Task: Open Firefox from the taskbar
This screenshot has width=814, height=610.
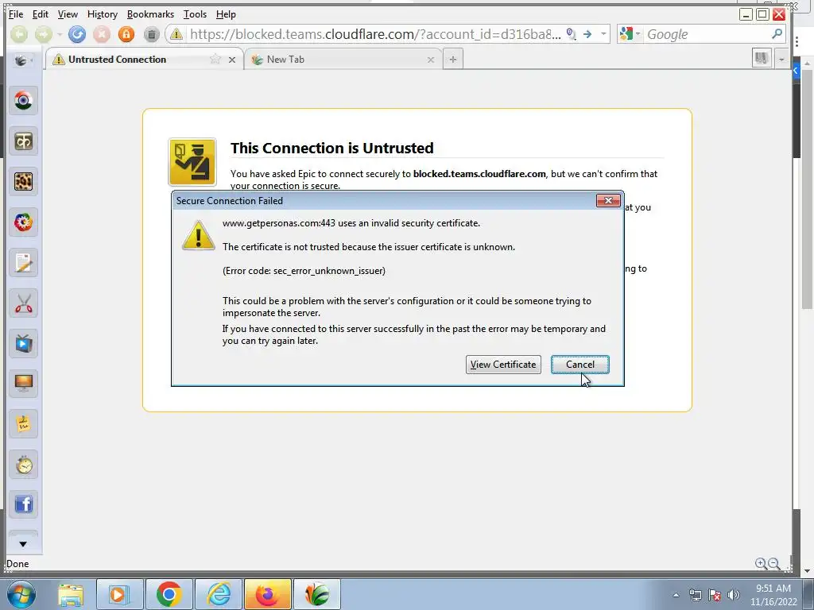Action: (x=268, y=595)
